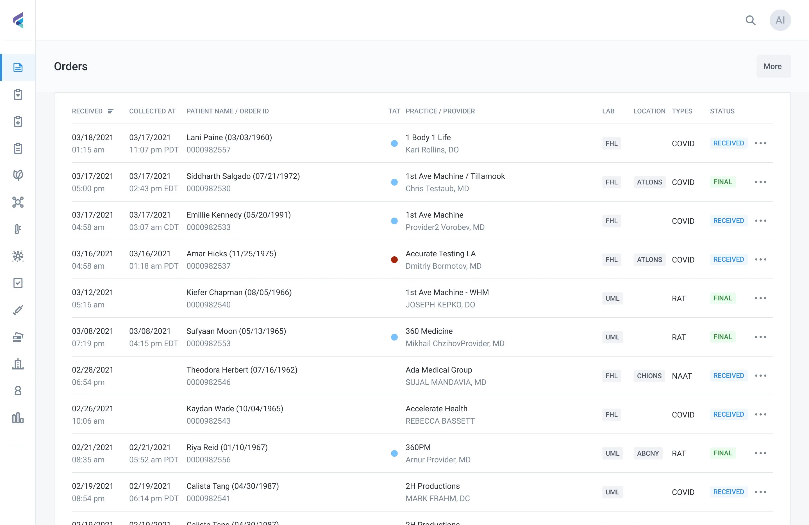Image resolution: width=809 pixels, height=525 pixels.
Task: Select the Orders document sidebar icon
Action: click(18, 67)
